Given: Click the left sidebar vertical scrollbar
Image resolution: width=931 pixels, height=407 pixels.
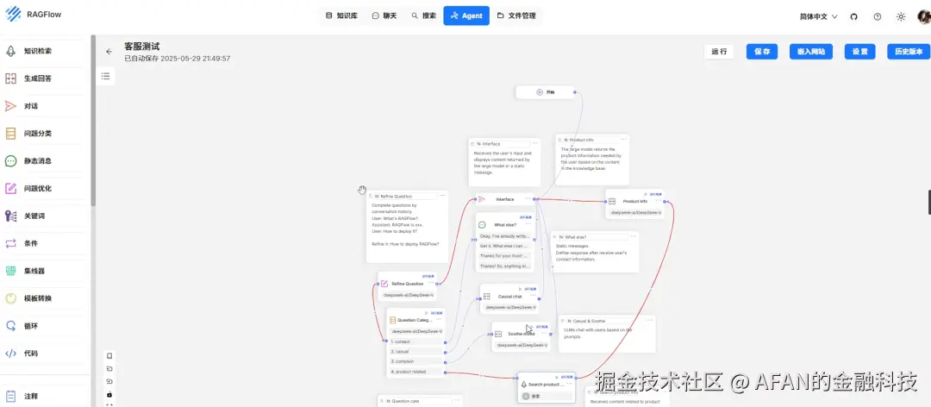Looking at the screenshot, I should 93,119.
